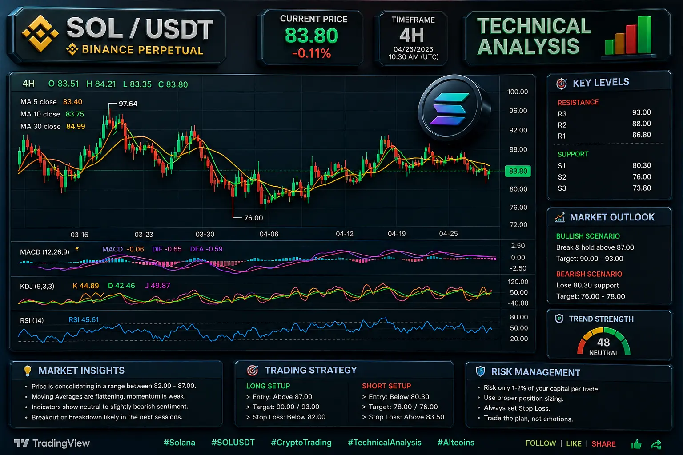The image size is (683, 455).
Task: Click the green share arrow icon
Action: 656,444
